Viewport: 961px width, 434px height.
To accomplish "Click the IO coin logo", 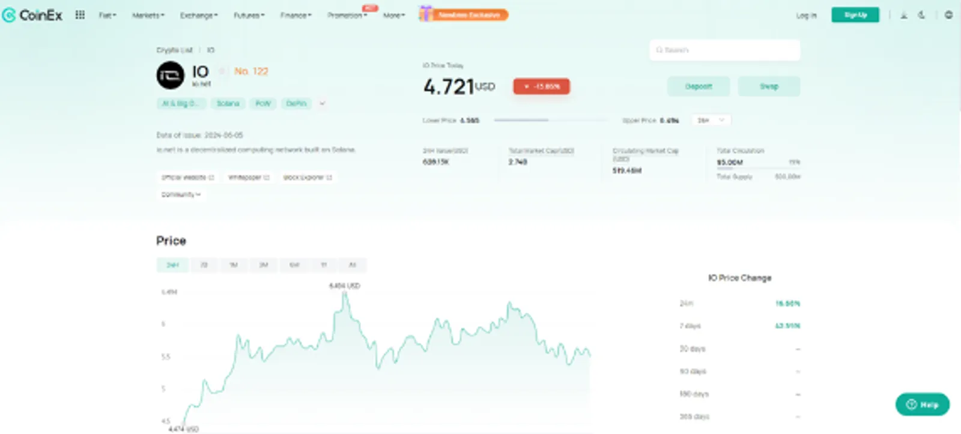I will pyautogui.click(x=171, y=76).
